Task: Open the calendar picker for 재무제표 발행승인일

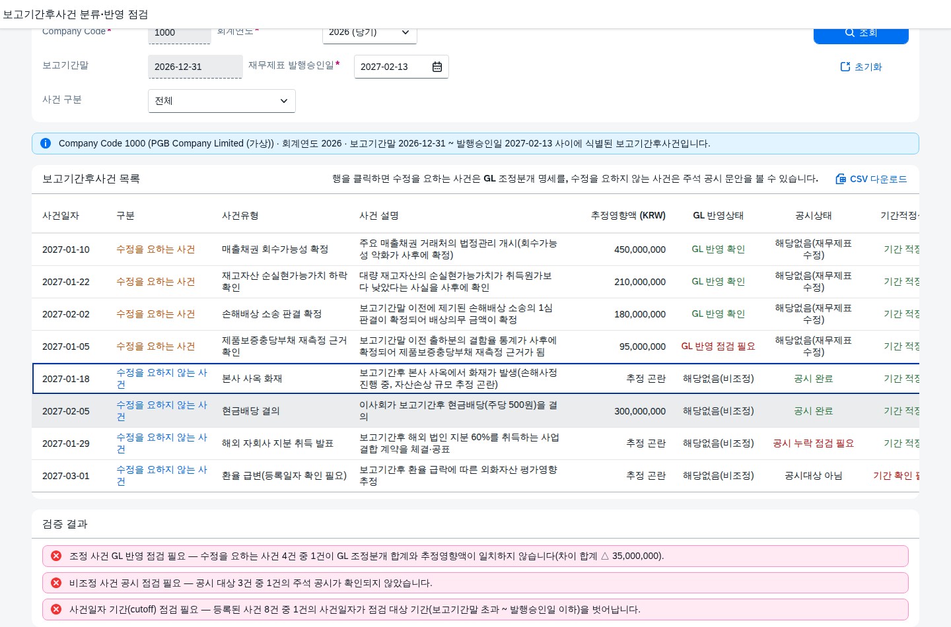Action: 437,67
